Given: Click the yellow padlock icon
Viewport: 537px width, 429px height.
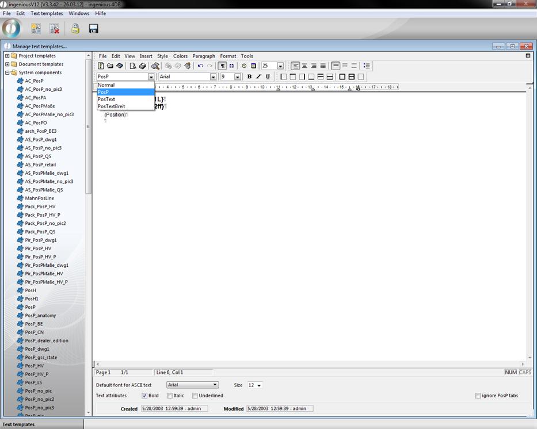Looking at the screenshot, I should [x=75, y=28].
